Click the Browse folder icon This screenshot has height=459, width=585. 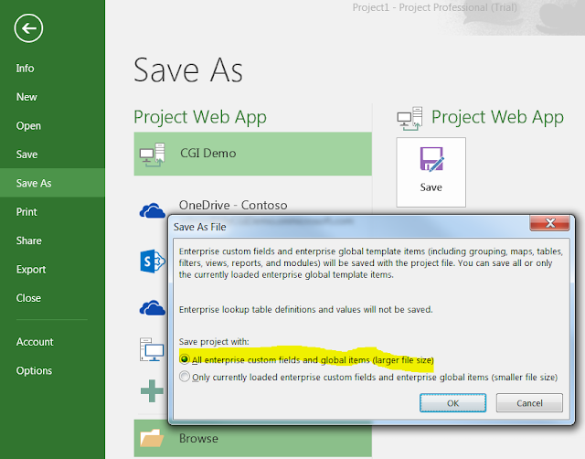point(152,438)
